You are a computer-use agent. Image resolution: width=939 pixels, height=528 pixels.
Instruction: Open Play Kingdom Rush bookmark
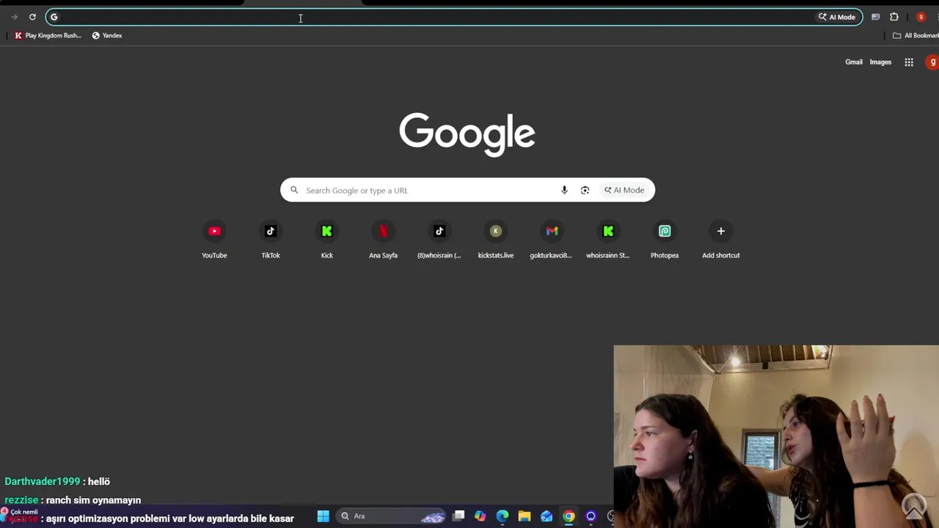tap(48, 35)
